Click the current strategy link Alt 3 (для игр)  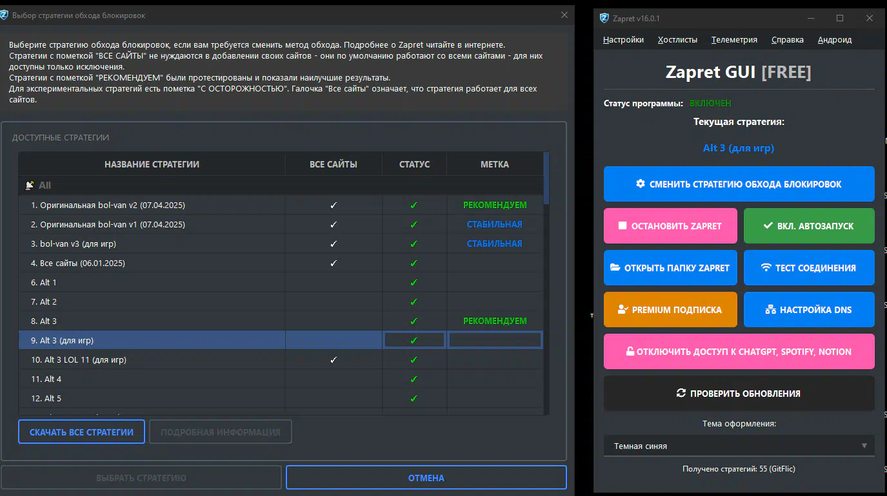tap(739, 148)
